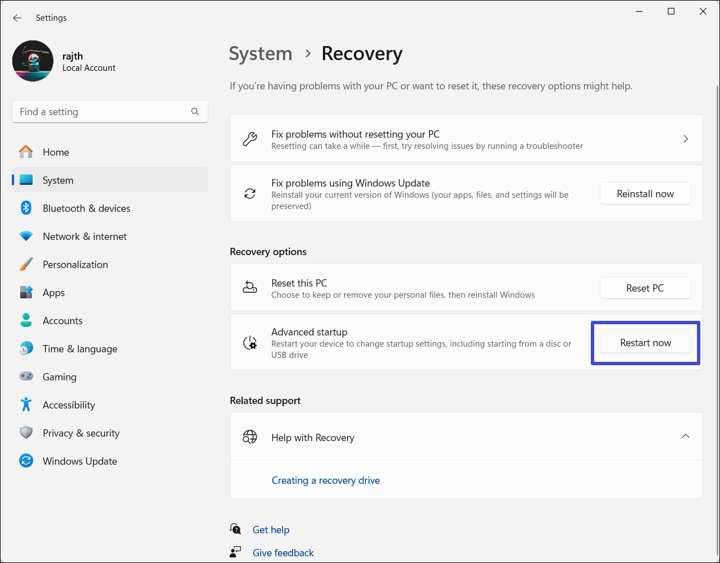Open Accessibility settings
The width and height of the screenshot is (720, 563).
click(69, 405)
